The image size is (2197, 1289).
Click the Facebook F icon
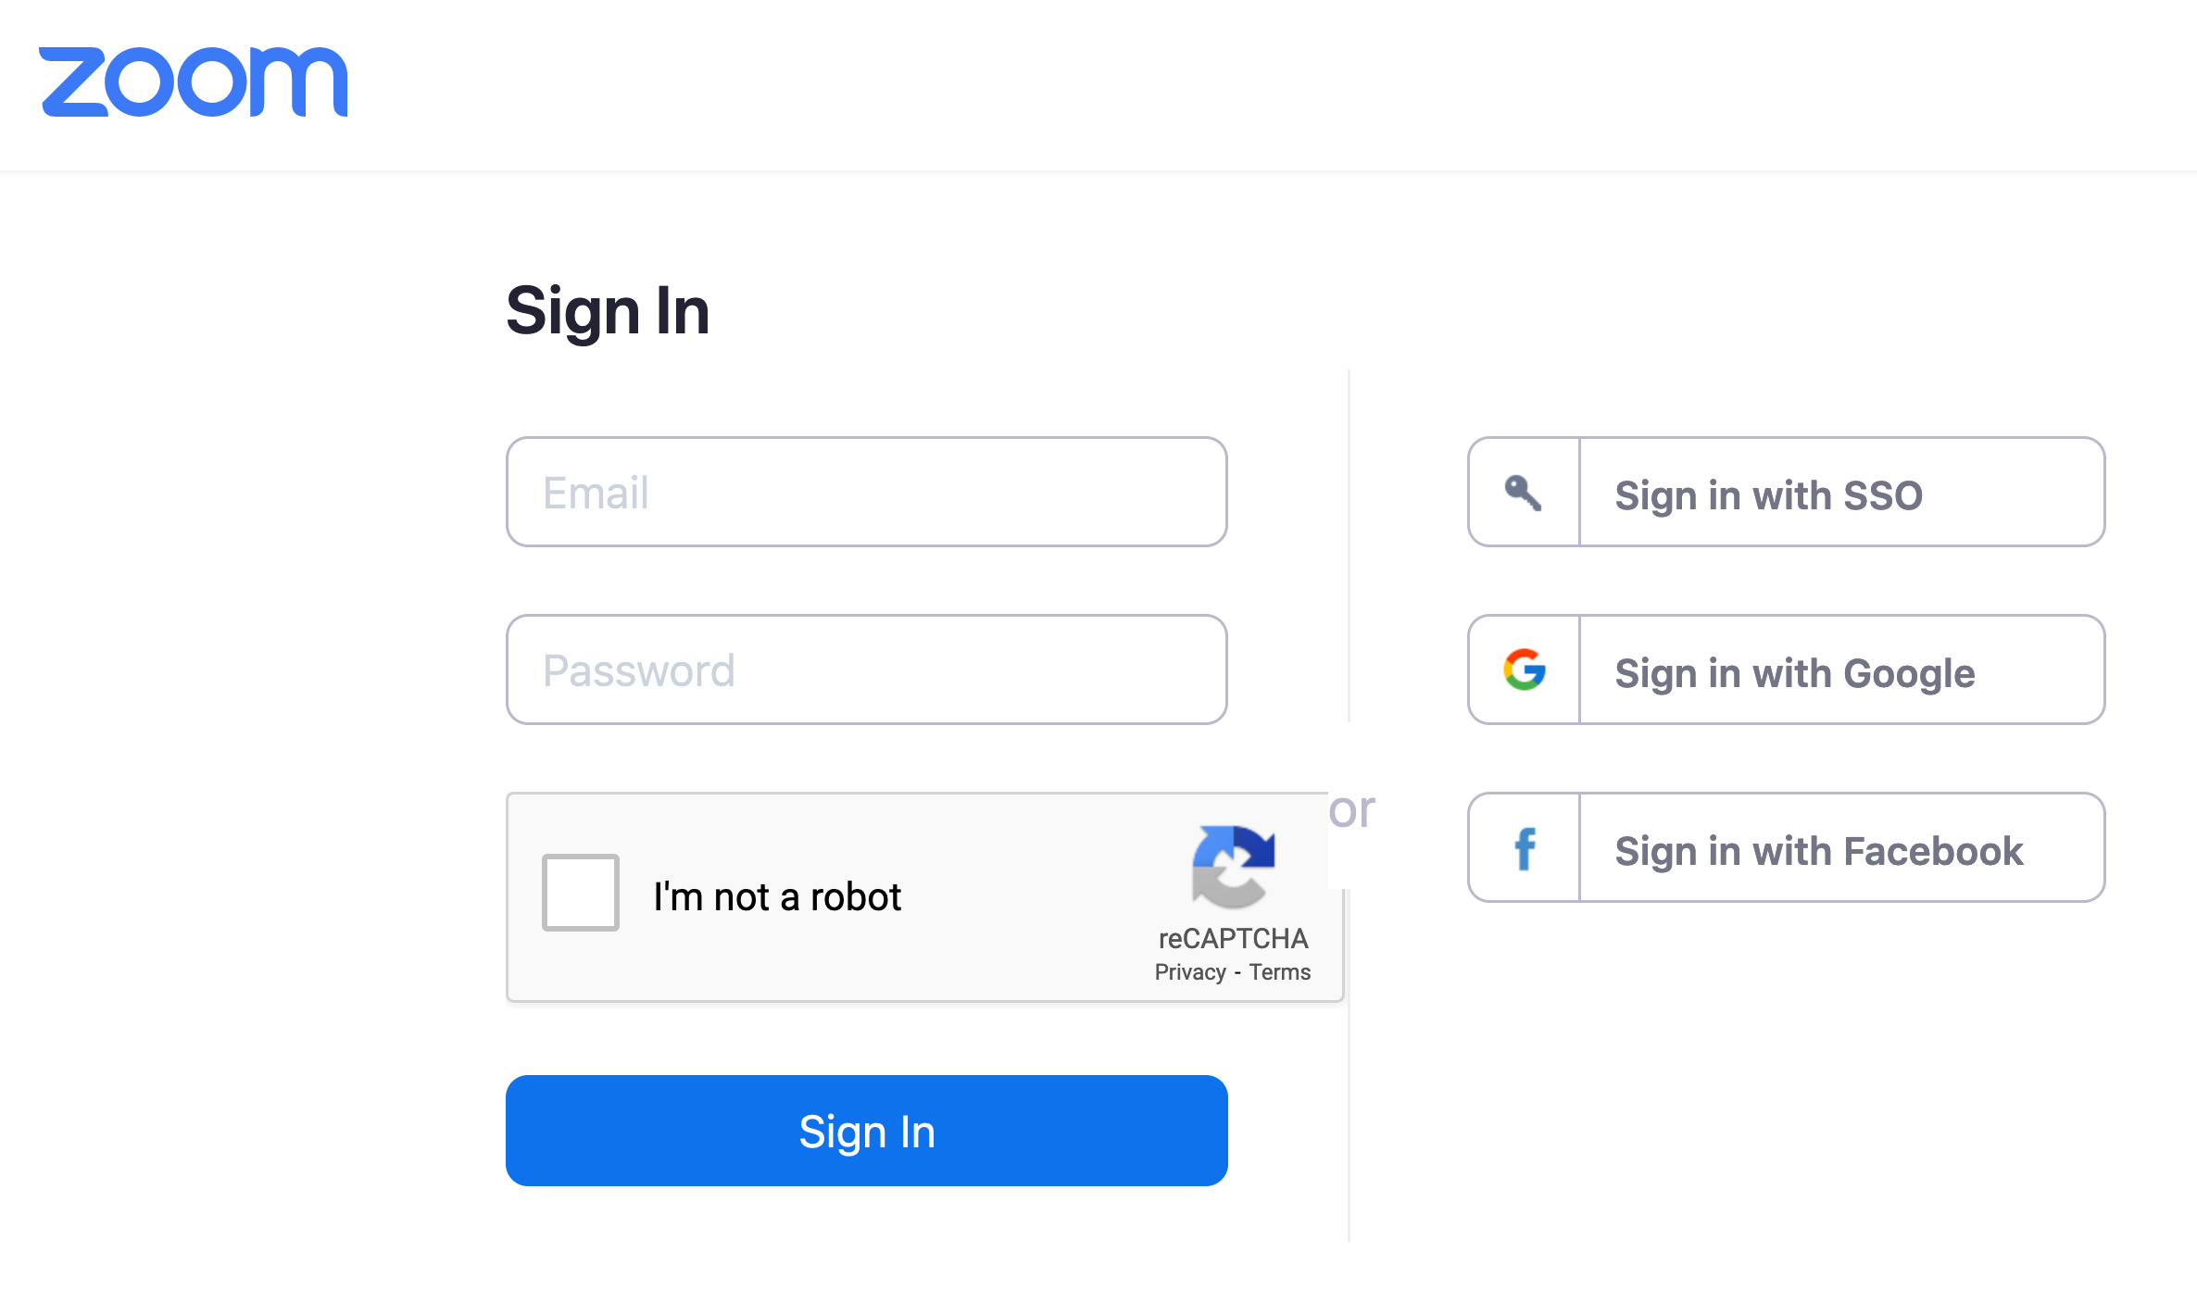click(x=1524, y=848)
